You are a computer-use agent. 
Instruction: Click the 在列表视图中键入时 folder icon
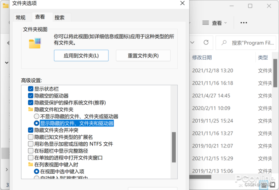(x=31, y=165)
